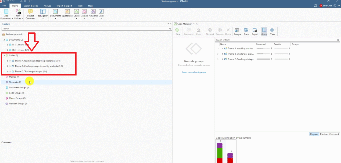Expand Theme B. Challenges in Explore tree
The width and height of the screenshot is (341, 163).
8,66
